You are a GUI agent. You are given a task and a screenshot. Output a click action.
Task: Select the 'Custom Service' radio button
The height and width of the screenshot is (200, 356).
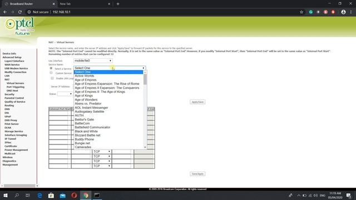[x=51, y=73]
